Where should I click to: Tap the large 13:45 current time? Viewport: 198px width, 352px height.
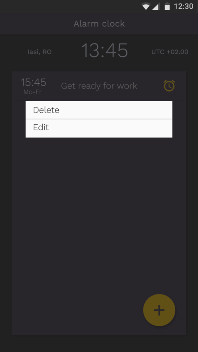(x=104, y=50)
